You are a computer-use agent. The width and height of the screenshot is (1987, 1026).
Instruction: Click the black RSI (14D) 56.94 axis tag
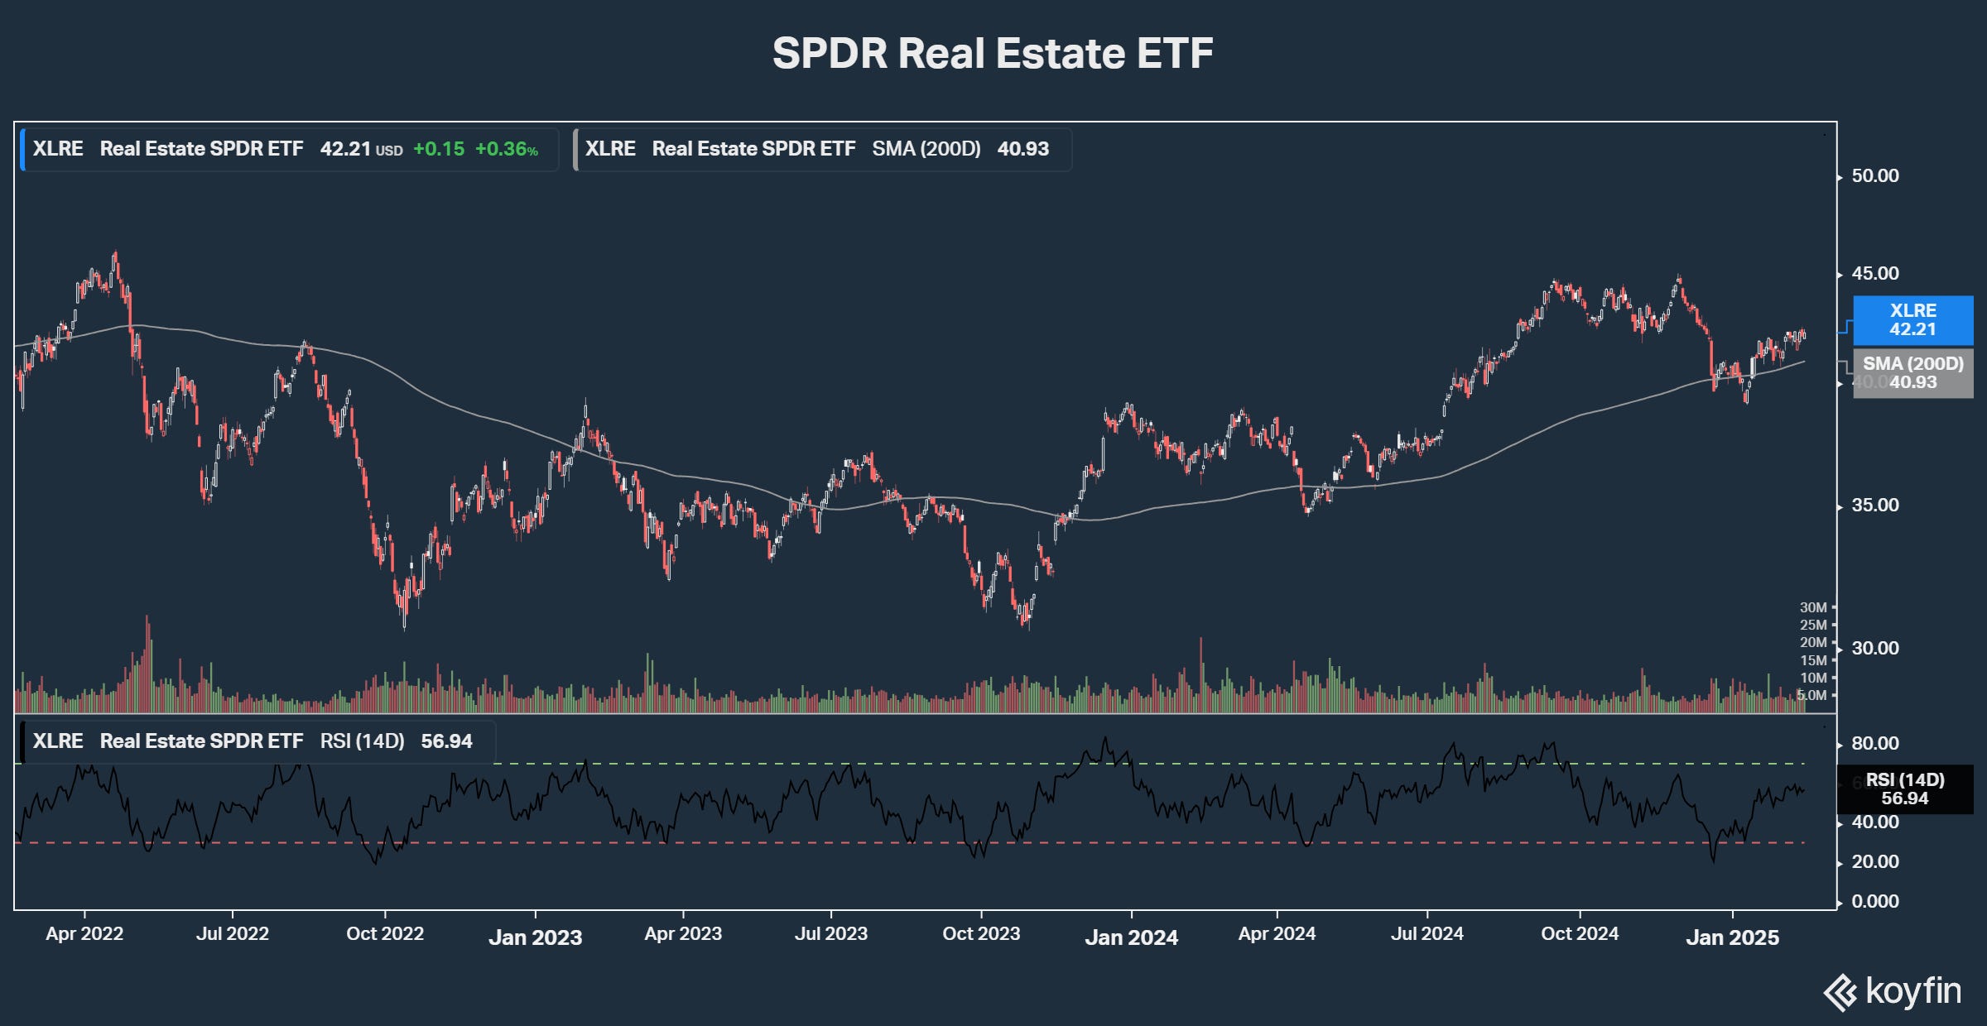[x=1905, y=789]
